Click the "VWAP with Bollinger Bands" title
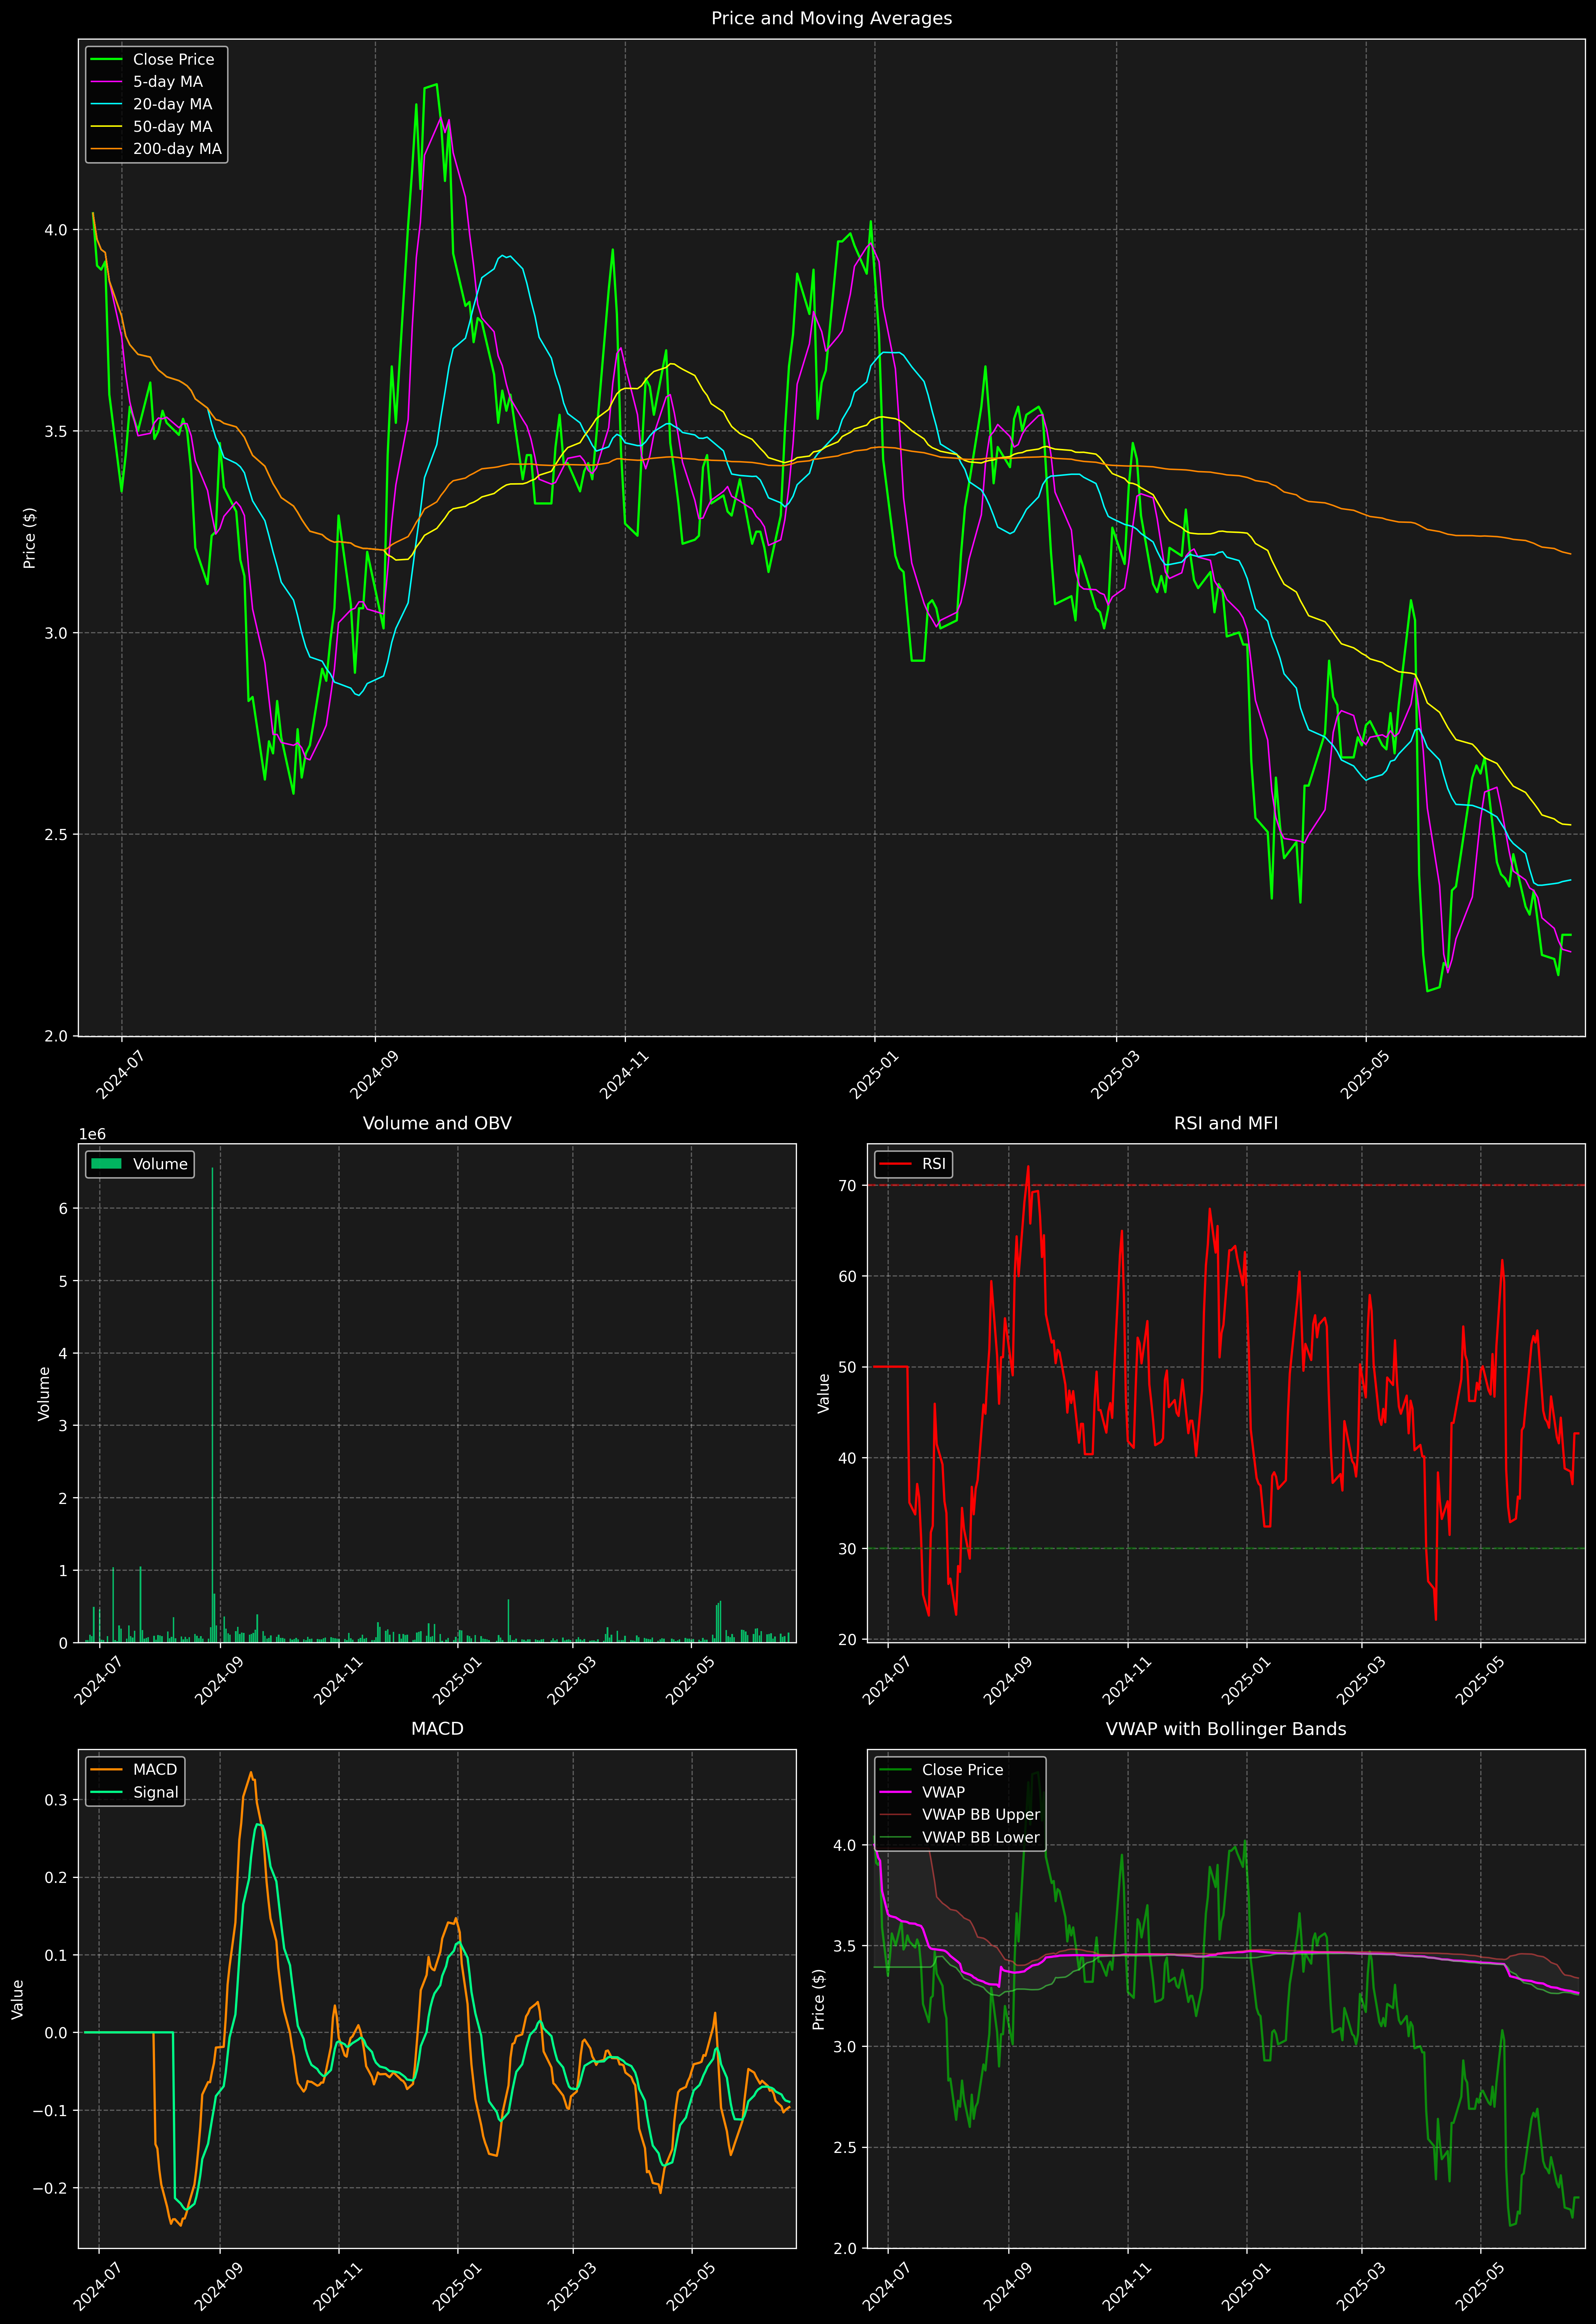Screen dimensions: 1596x2324 point(1226,1729)
